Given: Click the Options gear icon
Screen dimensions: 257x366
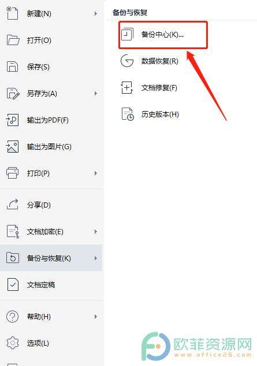Looking at the screenshot, I should click(12, 343).
